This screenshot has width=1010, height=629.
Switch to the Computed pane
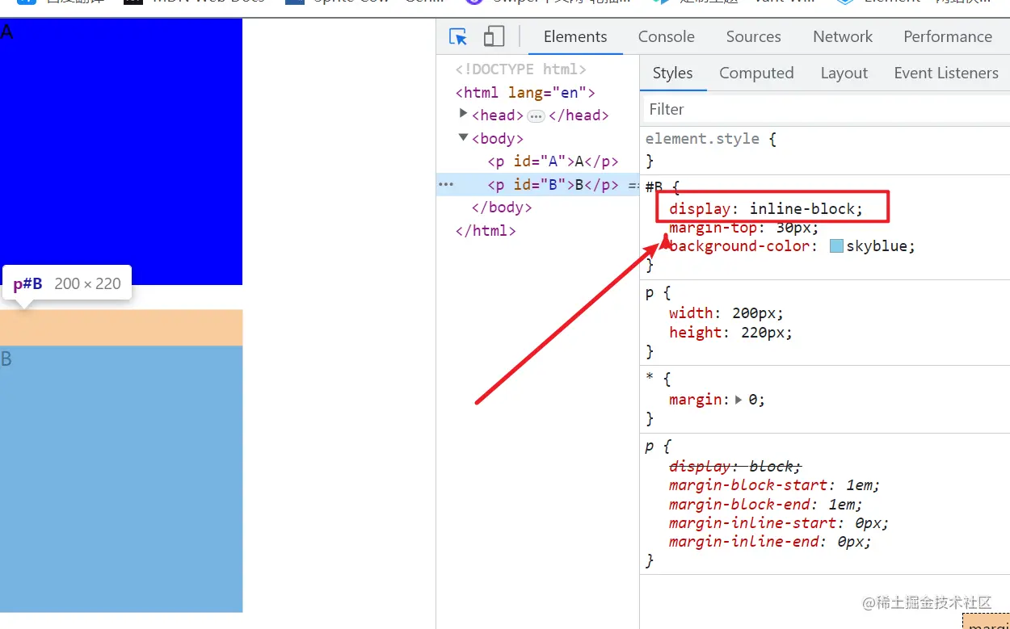tap(756, 73)
